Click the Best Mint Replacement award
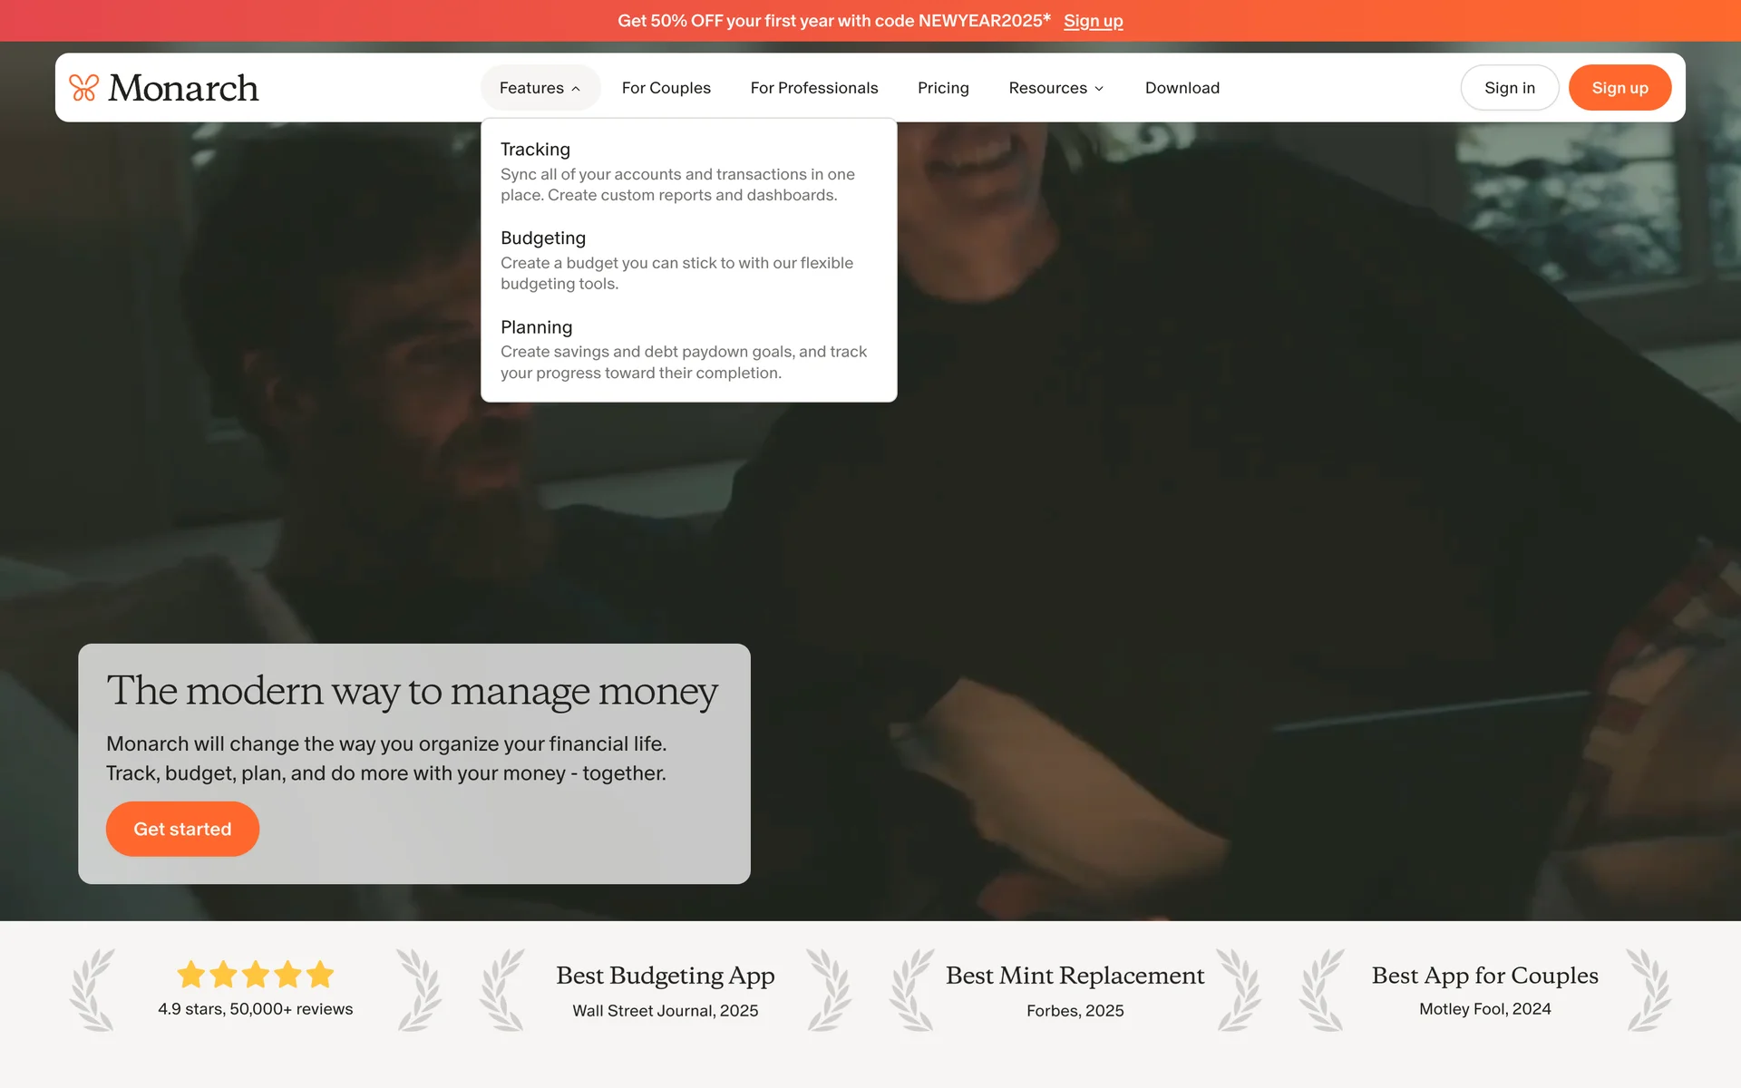 (1075, 976)
